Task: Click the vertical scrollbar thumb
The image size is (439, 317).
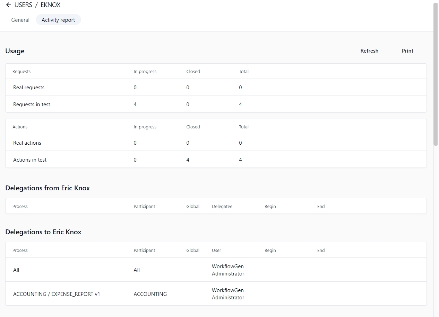Action: pos(436,74)
